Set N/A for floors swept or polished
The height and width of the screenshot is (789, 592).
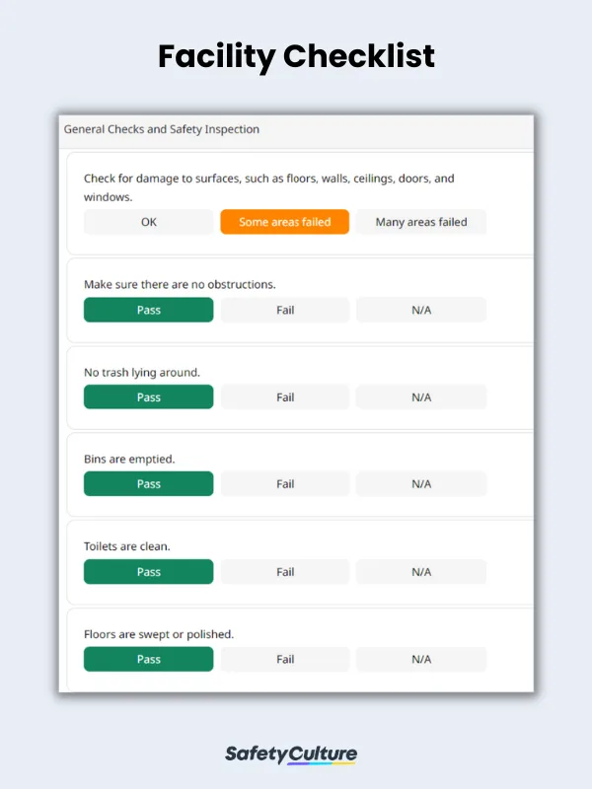tap(421, 659)
